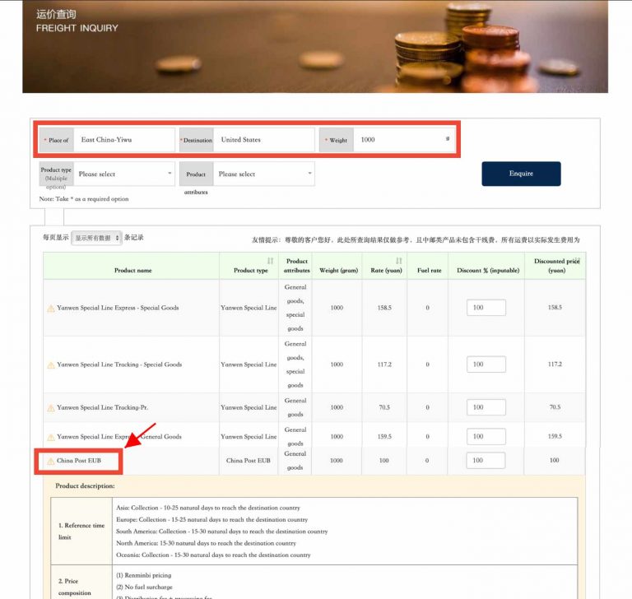Image resolution: width=632 pixels, height=599 pixels.
Task: Select Yanwen Special Line Tracking-Pr. product name
Action: click(x=102, y=408)
